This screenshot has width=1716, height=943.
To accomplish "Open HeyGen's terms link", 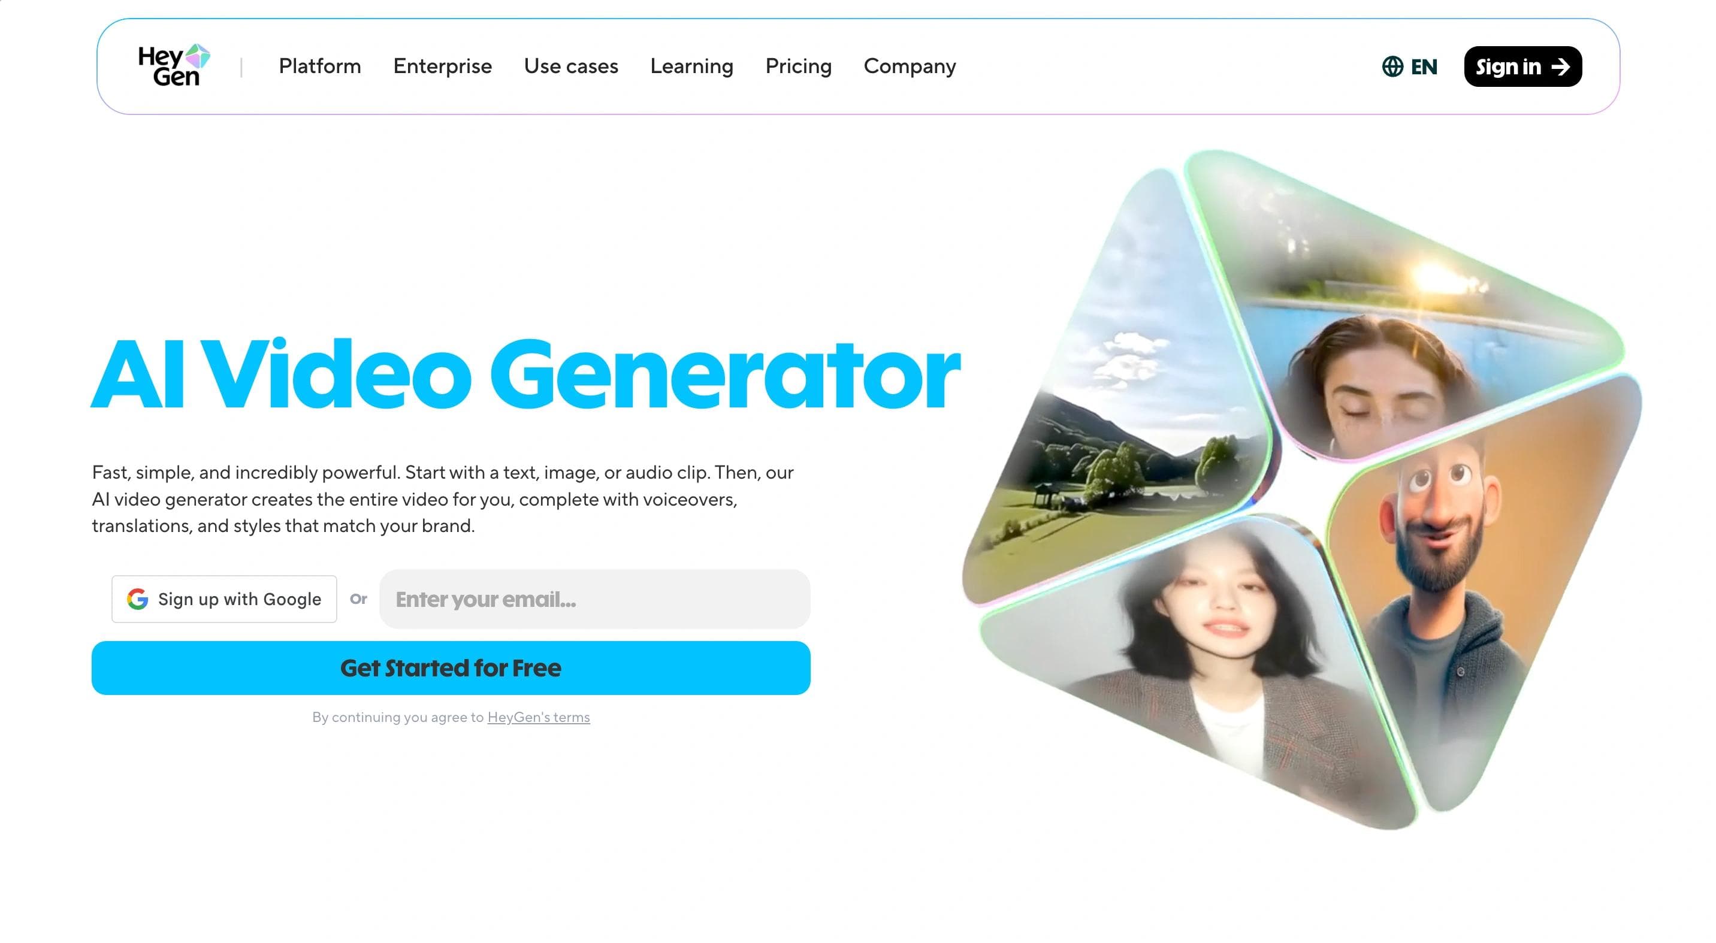I will point(538,717).
